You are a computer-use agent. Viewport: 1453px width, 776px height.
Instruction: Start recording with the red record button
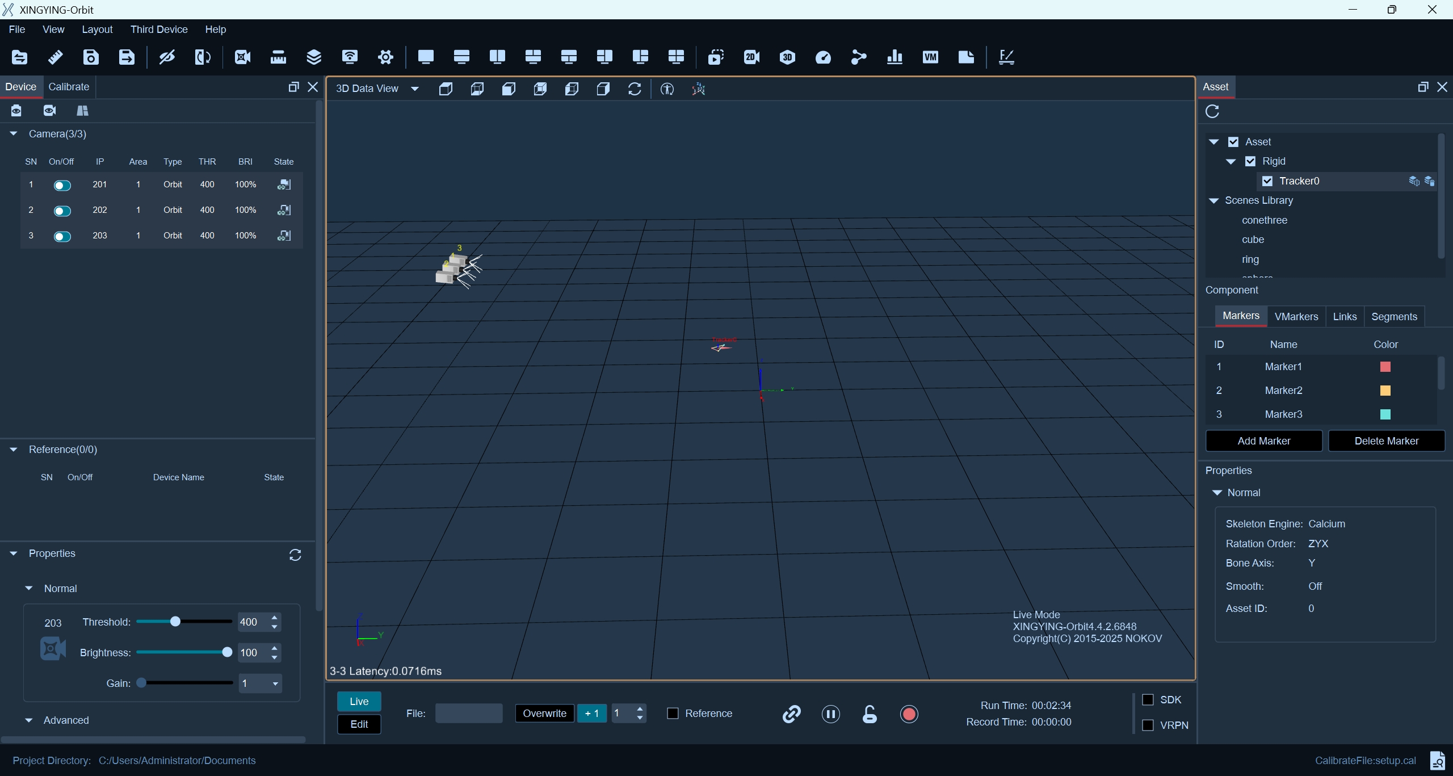[x=909, y=714]
